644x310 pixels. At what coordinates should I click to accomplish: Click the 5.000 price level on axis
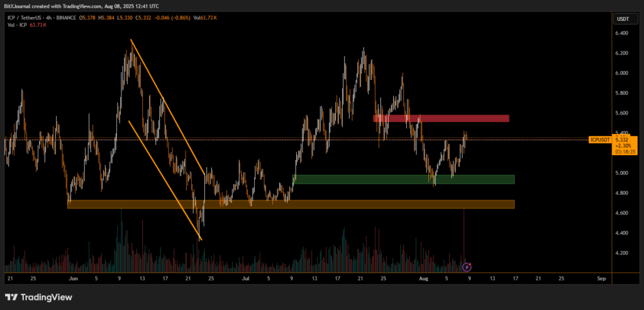click(622, 173)
